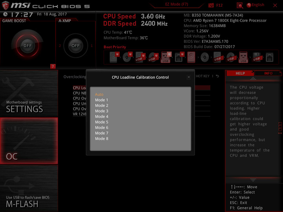Select Mode 7 option
Viewport: 283px width, 212px height.
tap(102, 133)
